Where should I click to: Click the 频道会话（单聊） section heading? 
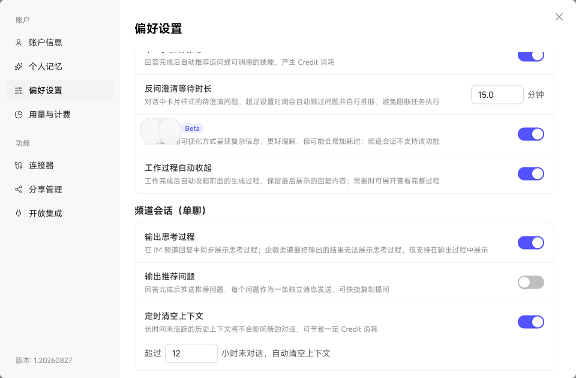171,211
